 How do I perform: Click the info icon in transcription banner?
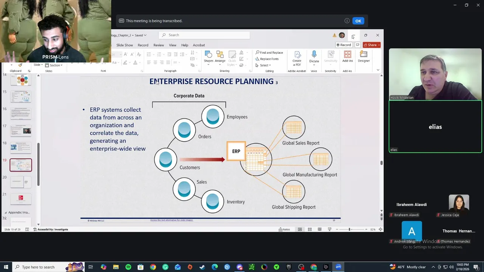pos(347,21)
